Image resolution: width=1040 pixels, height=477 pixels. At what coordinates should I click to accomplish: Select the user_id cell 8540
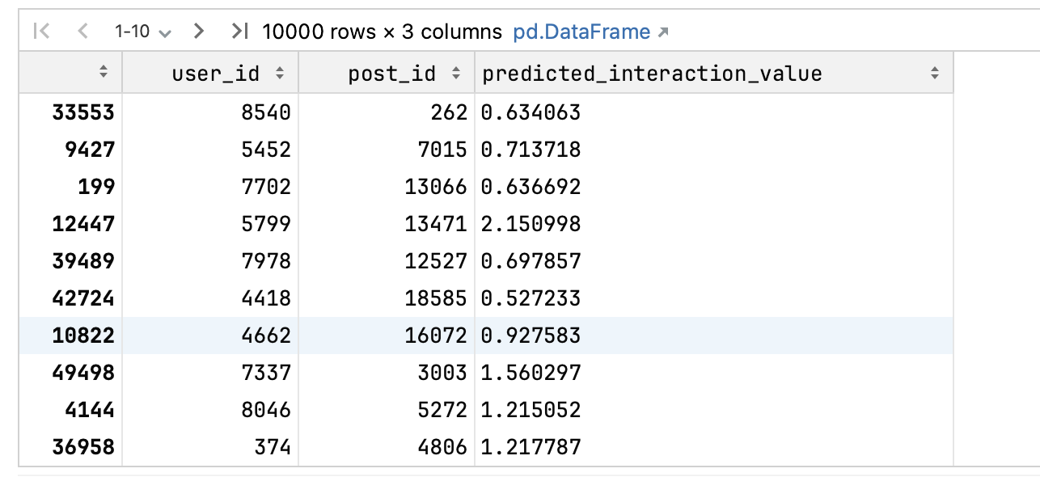point(267,112)
